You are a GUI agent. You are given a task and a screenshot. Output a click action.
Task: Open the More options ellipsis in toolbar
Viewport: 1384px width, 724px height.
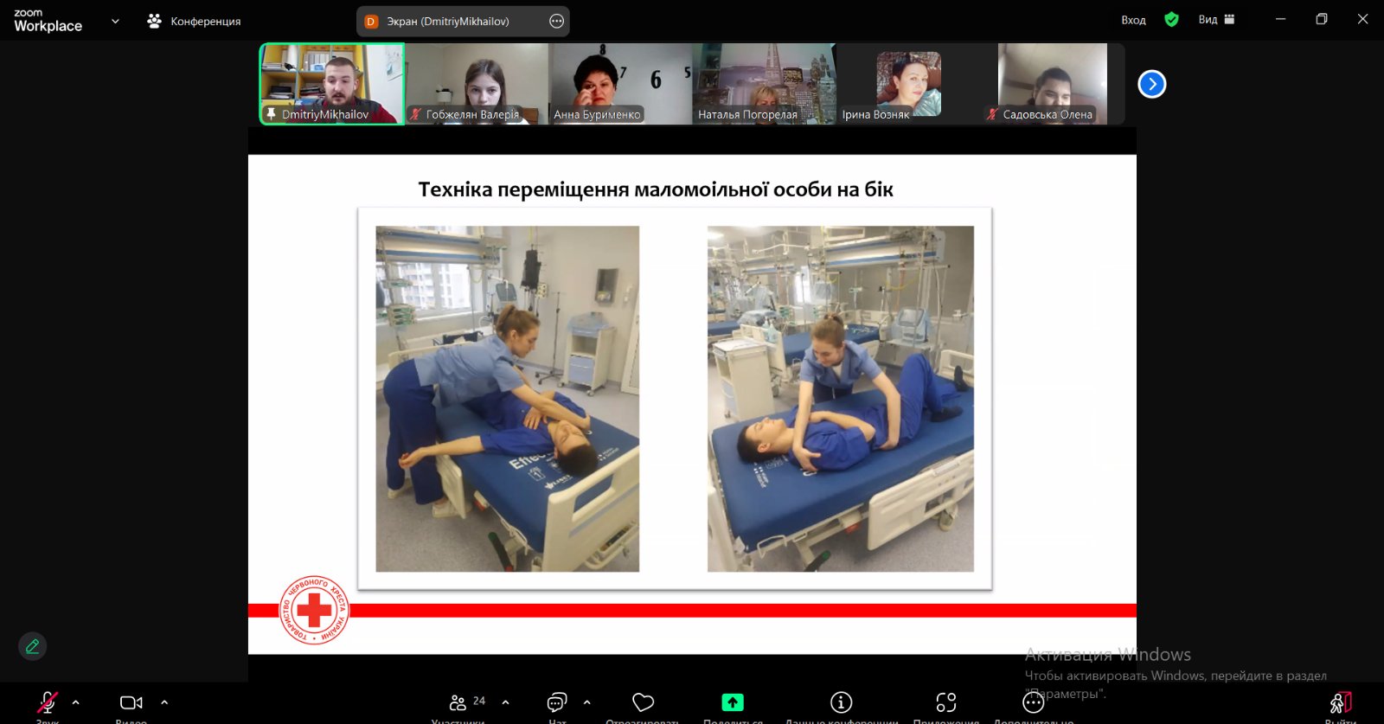[1033, 702]
